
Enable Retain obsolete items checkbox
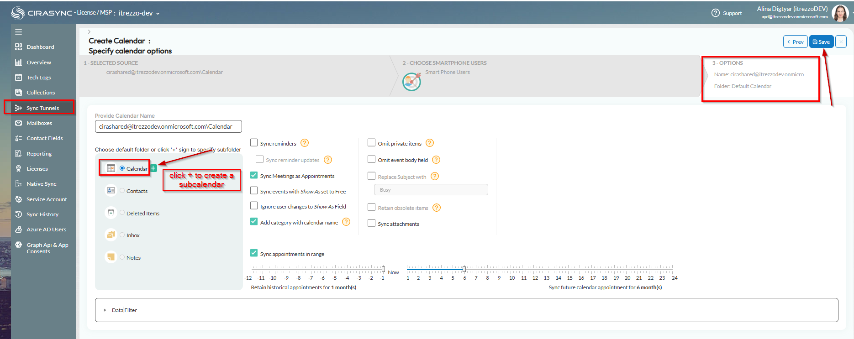(x=372, y=207)
